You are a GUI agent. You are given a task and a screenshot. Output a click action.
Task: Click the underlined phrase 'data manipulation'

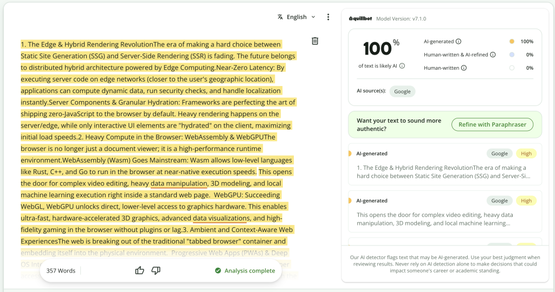[179, 183]
